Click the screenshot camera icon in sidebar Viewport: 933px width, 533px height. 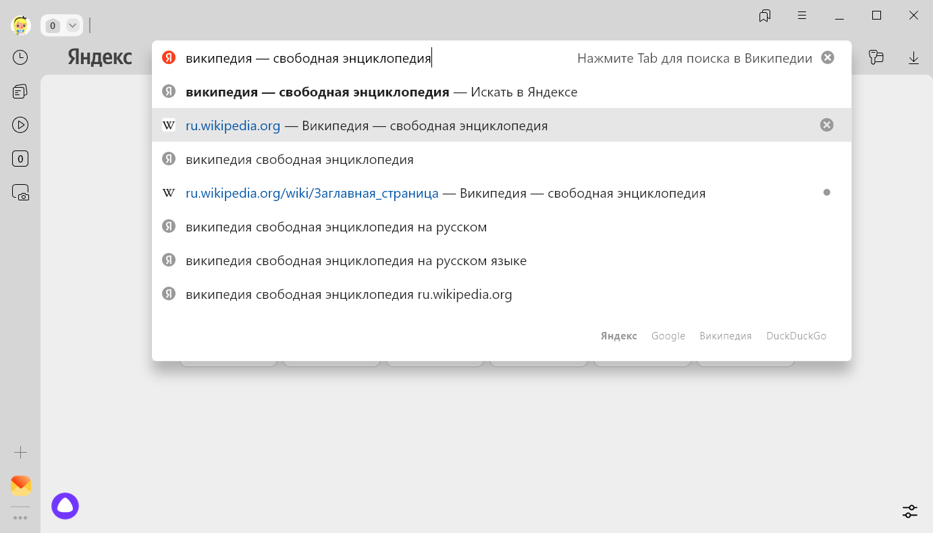click(x=20, y=193)
